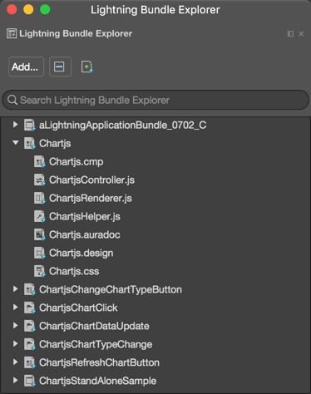Click the Add... button
This screenshot has height=394, width=311.
26,66
